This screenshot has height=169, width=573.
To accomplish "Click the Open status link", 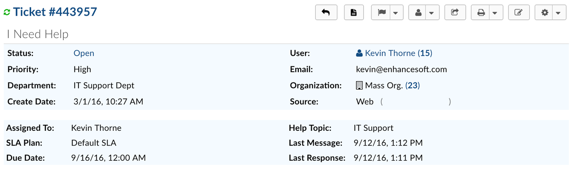I will 84,53.
